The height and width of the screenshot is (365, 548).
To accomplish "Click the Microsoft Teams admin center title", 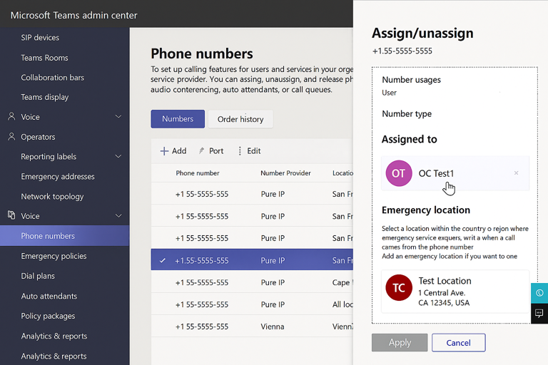I will pyautogui.click(x=73, y=15).
